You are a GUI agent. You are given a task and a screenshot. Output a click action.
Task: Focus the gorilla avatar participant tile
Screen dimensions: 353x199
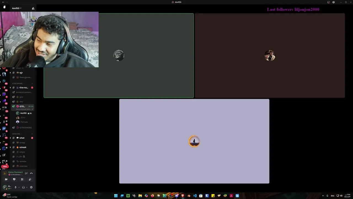119,56
